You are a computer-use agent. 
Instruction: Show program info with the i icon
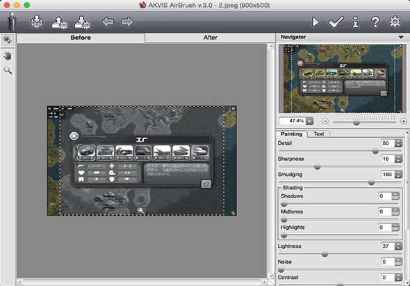point(355,22)
